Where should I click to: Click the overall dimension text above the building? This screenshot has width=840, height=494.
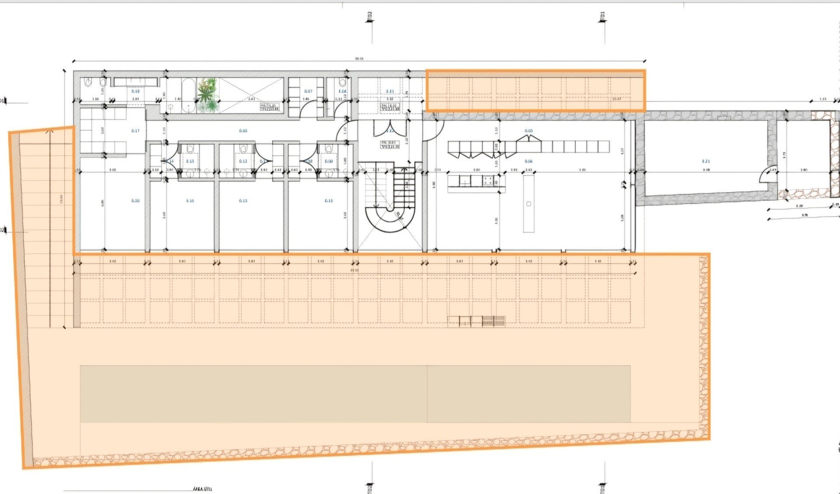coord(360,59)
